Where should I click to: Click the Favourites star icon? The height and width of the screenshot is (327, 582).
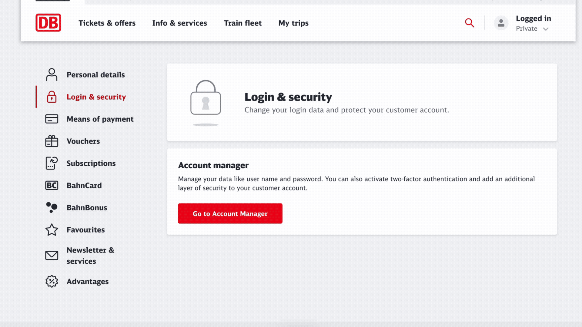tap(52, 230)
